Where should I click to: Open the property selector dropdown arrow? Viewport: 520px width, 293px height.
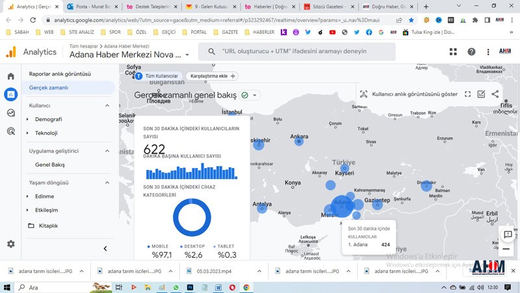[x=187, y=55]
